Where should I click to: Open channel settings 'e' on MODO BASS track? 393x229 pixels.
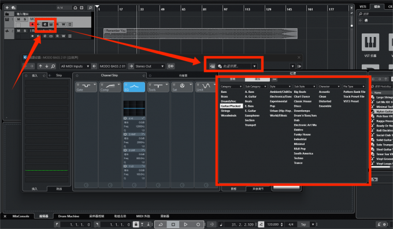pyautogui.click(x=45, y=24)
